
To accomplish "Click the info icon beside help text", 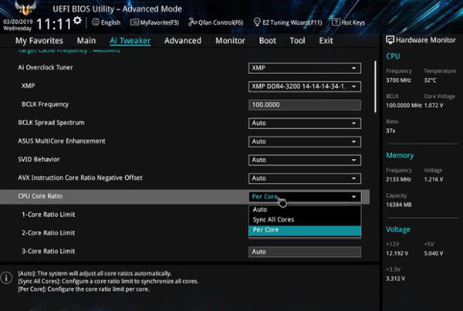I will pyautogui.click(x=6, y=278).
